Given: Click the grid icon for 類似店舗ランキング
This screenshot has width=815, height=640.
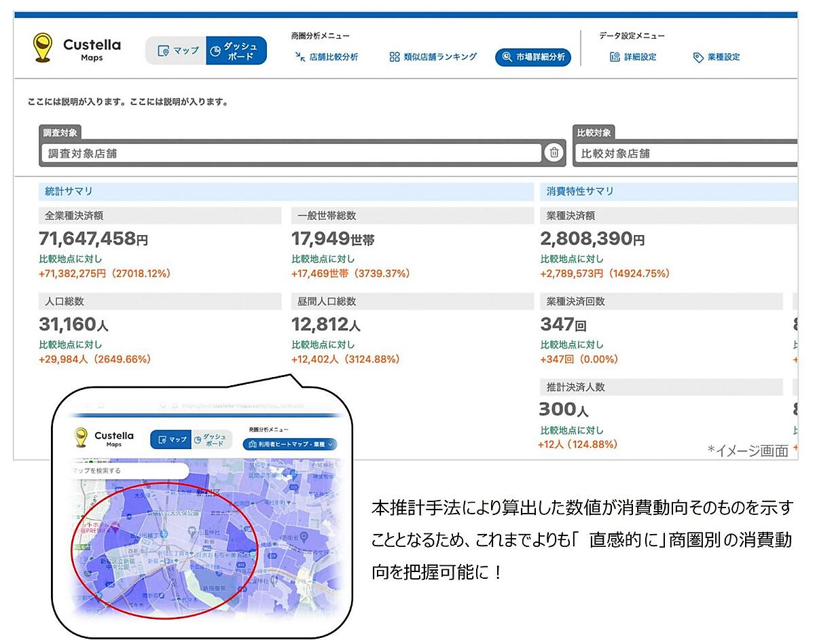Looking at the screenshot, I should (x=394, y=57).
